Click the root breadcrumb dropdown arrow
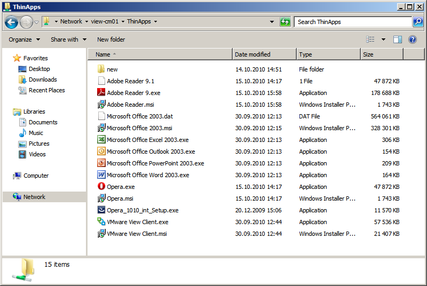The image size is (427, 286). point(56,21)
